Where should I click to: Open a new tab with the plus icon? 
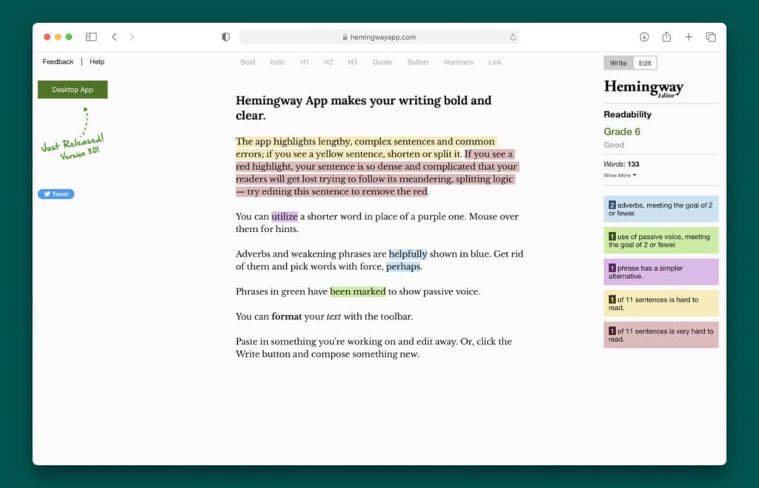pyautogui.click(x=689, y=36)
